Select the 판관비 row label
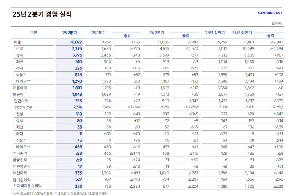 coord(18,94)
